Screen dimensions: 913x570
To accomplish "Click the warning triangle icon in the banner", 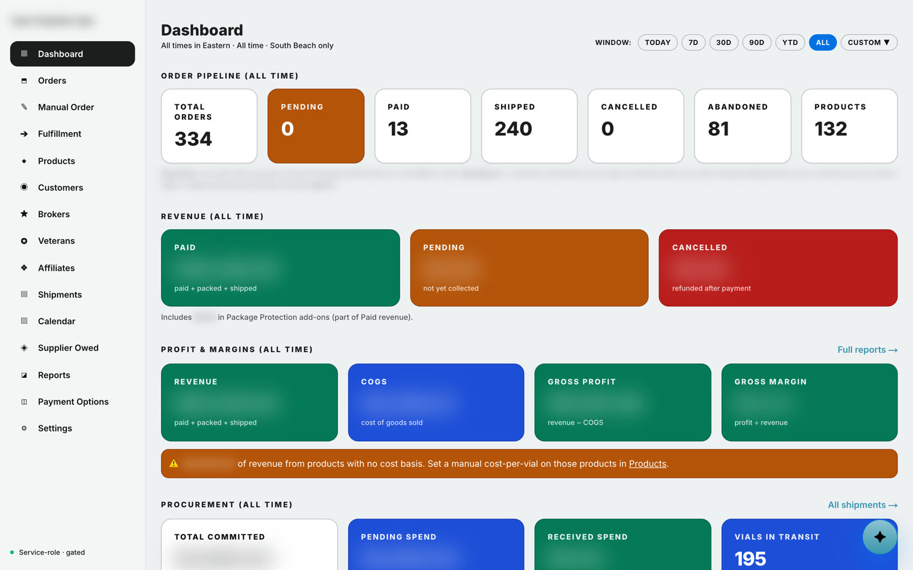I will point(174,463).
